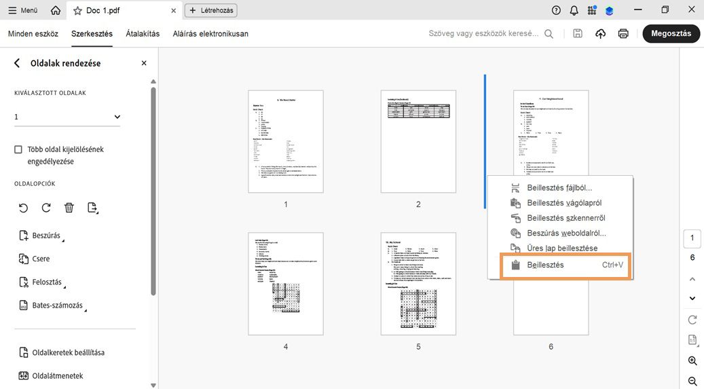Click the magnifier search icon
704x389 pixels.
[x=549, y=34]
